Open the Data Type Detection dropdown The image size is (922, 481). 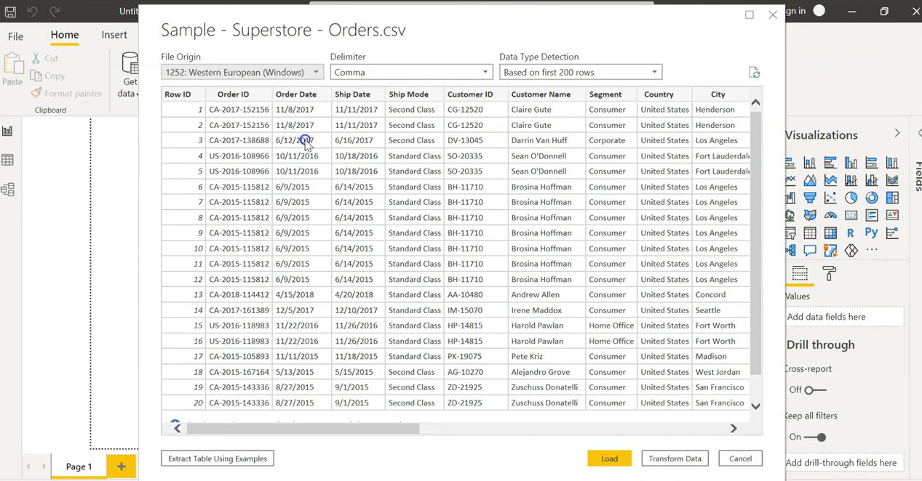tap(581, 73)
